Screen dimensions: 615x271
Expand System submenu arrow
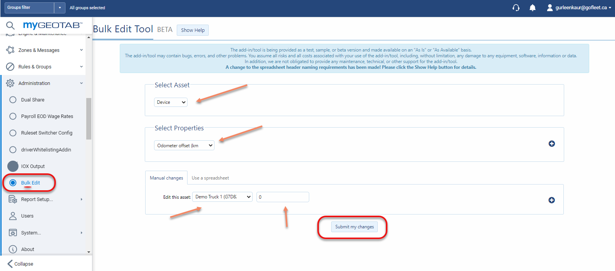[x=82, y=233]
